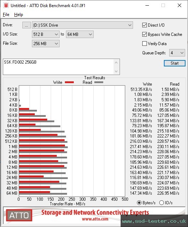Start the benchmark with Start button
188x227 pixels.
pos(175,63)
